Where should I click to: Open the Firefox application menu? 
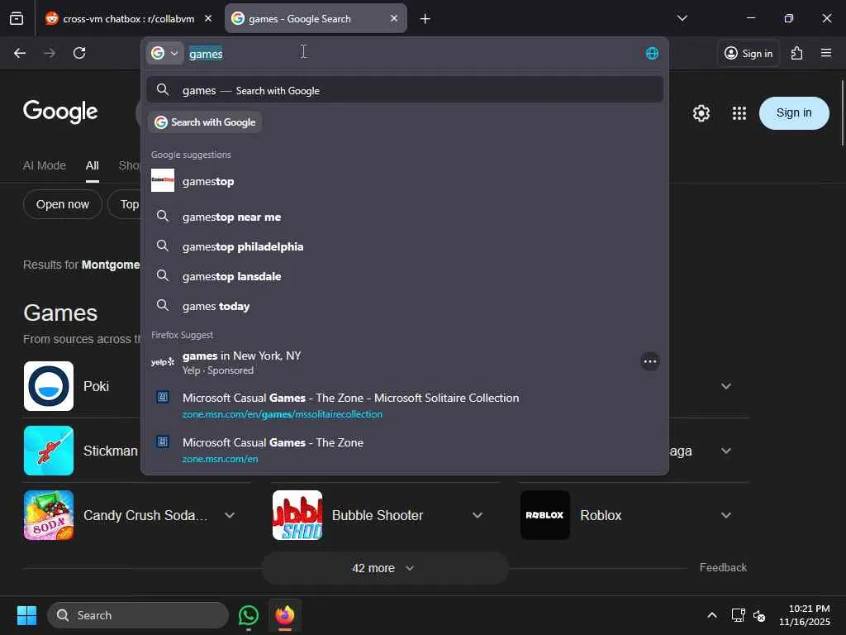tap(826, 53)
